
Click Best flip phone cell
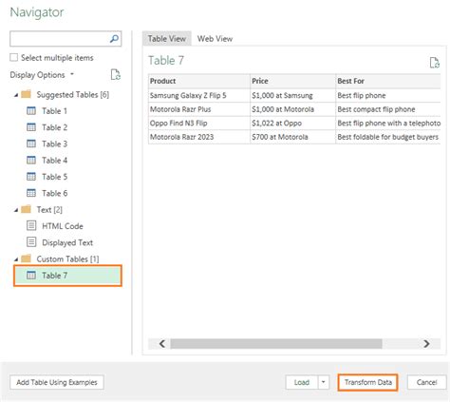[x=388, y=95]
